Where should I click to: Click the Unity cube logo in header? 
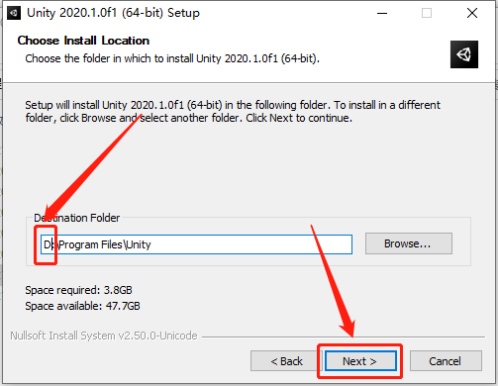(x=464, y=54)
